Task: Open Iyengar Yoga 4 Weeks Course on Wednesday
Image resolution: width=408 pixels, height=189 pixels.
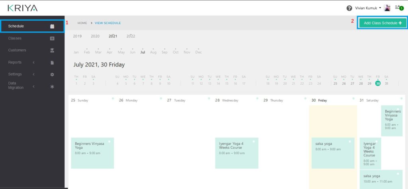Action: coord(236,153)
